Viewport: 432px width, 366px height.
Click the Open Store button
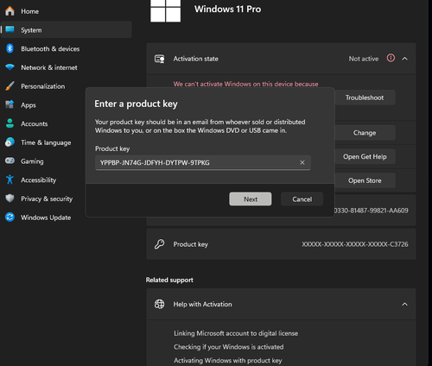pos(365,180)
